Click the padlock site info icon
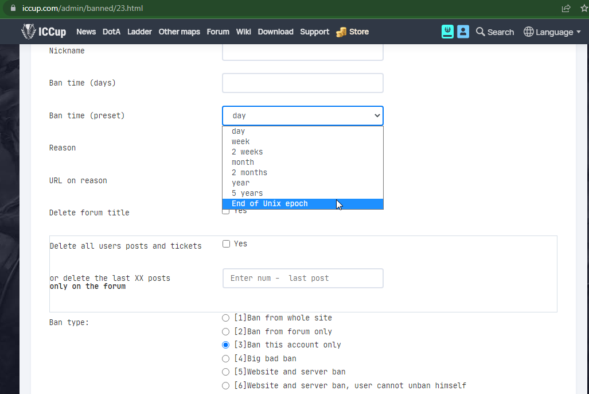 click(x=13, y=8)
